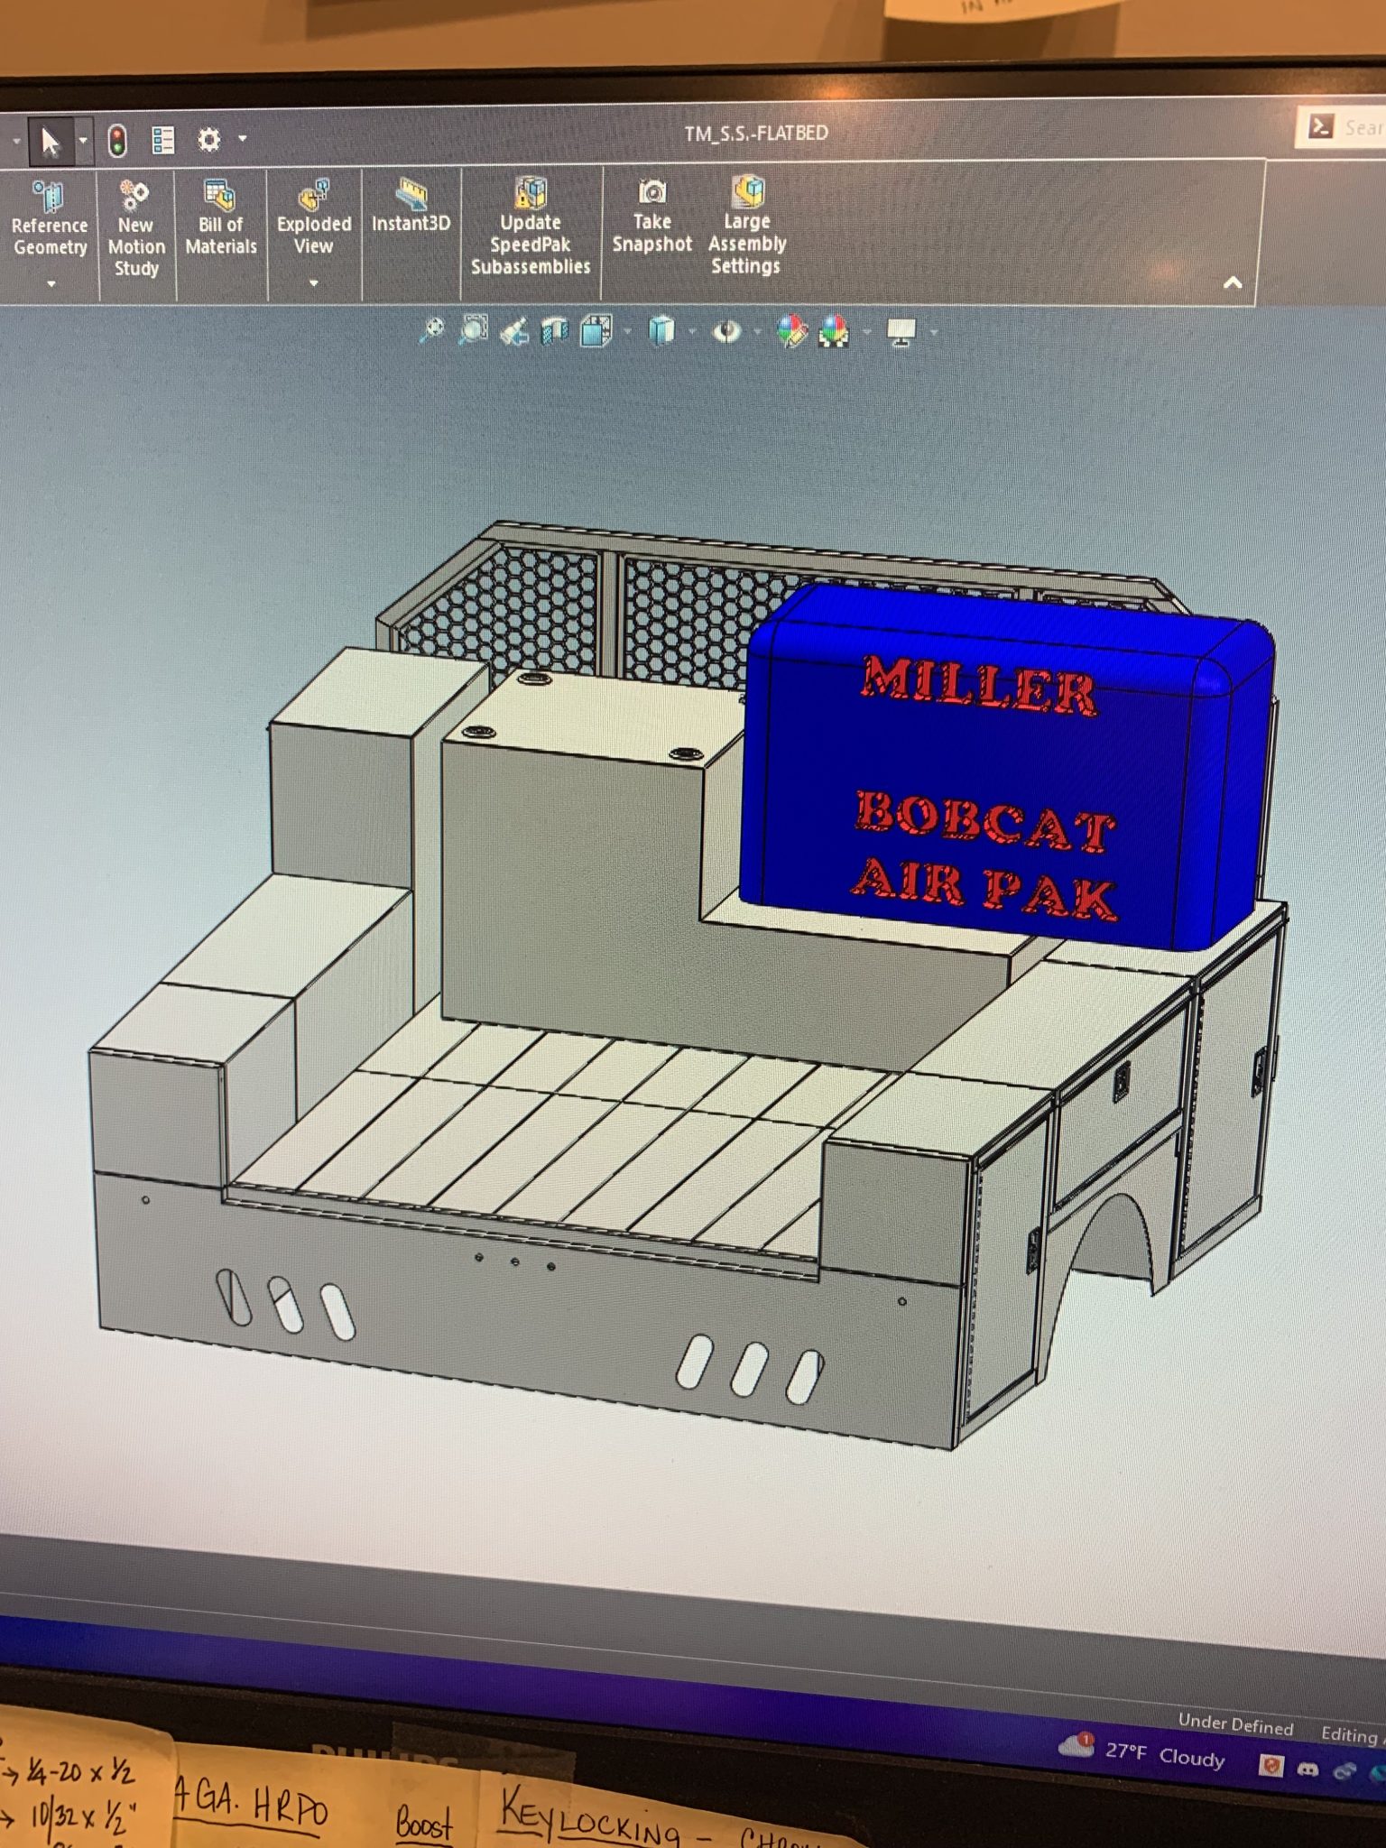
Task: Click the View Orientation icon
Action: click(x=596, y=332)
